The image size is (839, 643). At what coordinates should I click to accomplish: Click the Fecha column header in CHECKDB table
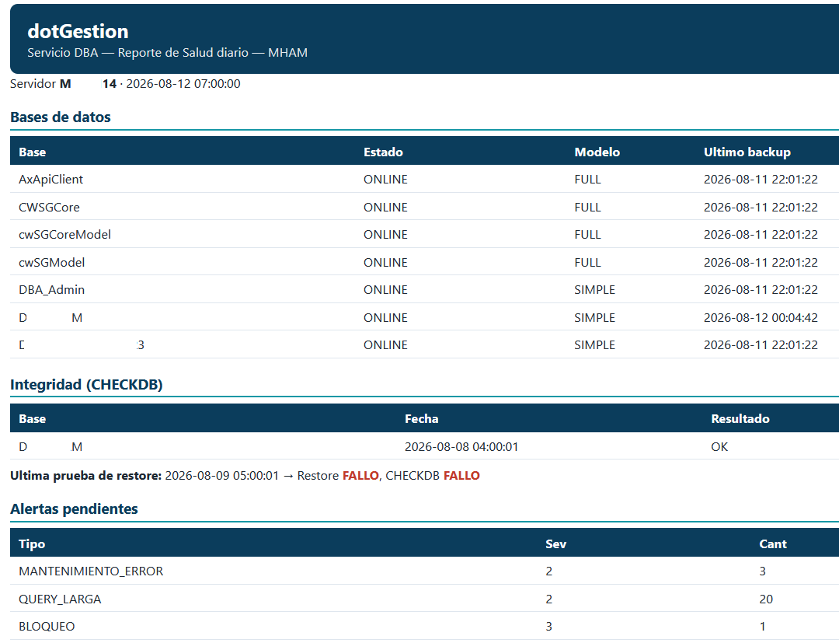[422, 418]
